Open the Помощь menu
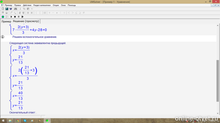The height and width of the screenshot is (123, 220). click(x=72, y=5)
